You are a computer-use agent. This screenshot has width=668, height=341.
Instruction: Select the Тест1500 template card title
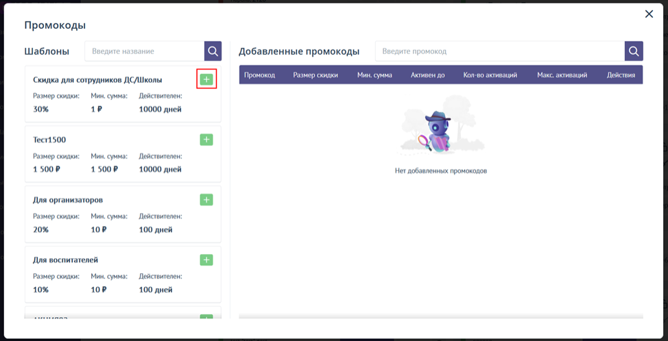click(x=49, y=140)
